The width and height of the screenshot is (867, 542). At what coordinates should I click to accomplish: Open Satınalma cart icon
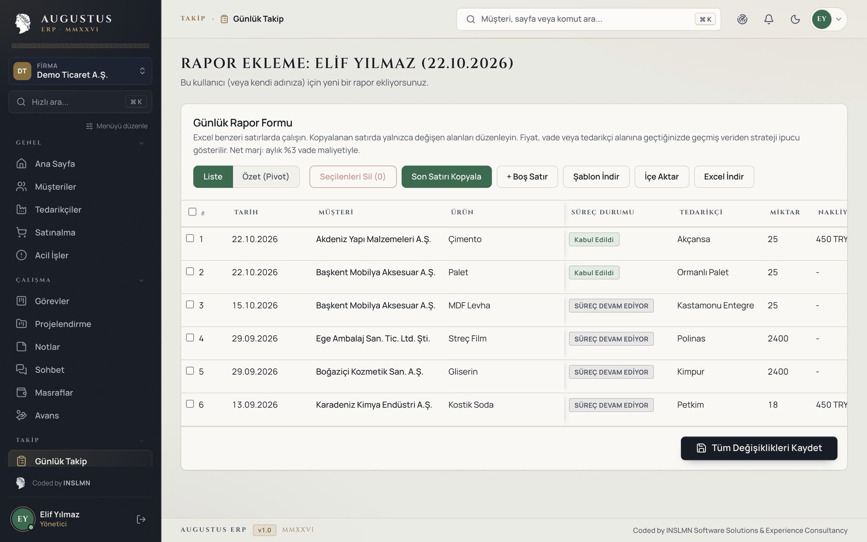point(21,232)
